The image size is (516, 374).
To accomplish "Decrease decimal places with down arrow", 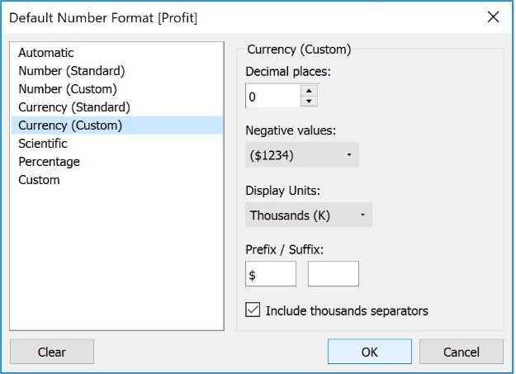I will coord(309,102).
